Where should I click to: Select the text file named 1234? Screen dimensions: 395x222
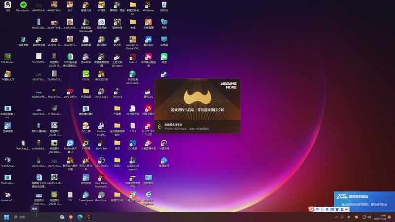133,128
